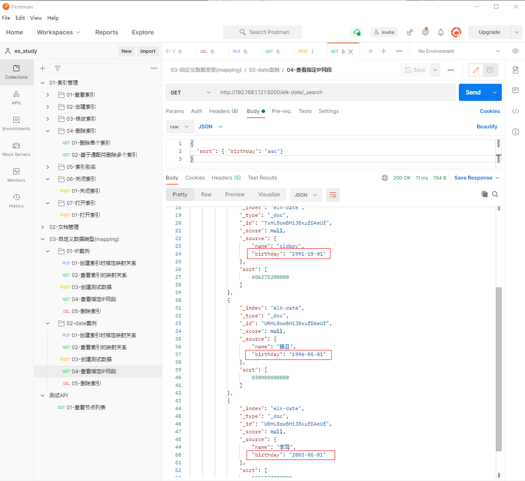The width and height of the screenshot is (525, 481).
Task: Open the Mock Servers sidebar icon
Action: tap(16, 149)
